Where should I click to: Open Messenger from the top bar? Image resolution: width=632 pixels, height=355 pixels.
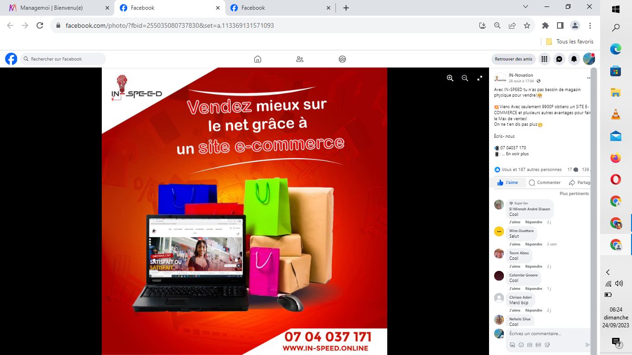pos(559,59)
